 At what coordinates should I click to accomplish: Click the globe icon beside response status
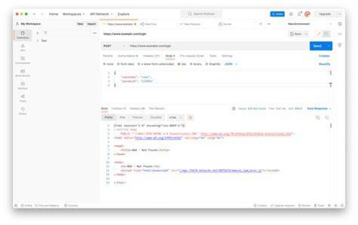pyautogui.click(x=234, y=109)
